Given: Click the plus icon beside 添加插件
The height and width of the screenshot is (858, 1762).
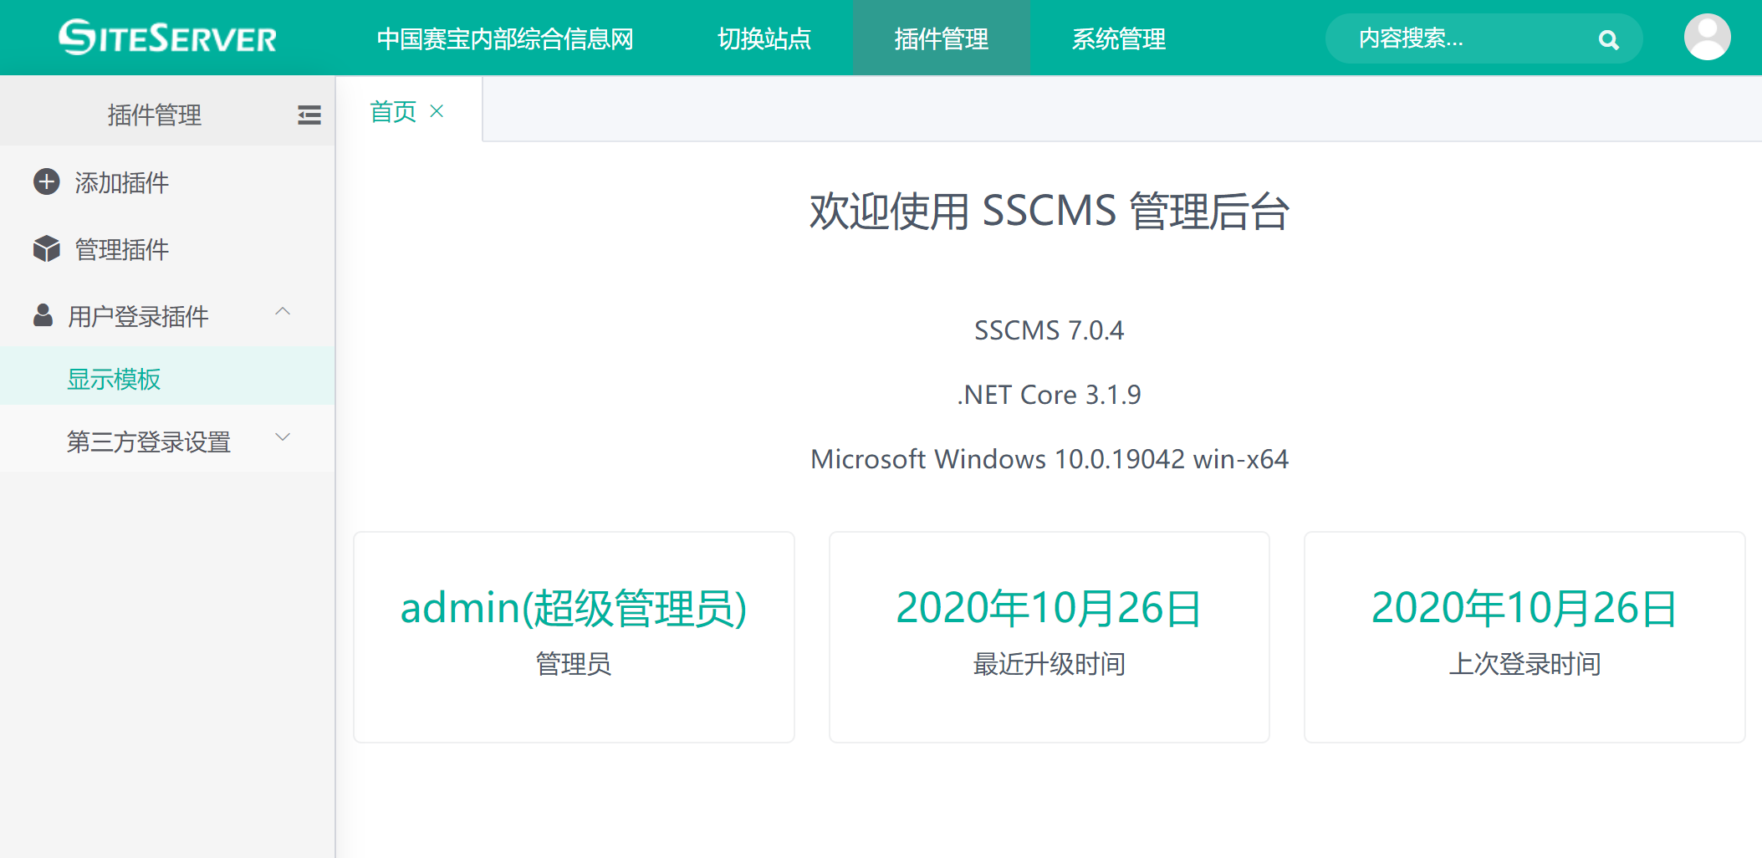Looking at the screenshot, I should [x=46, y=181].
